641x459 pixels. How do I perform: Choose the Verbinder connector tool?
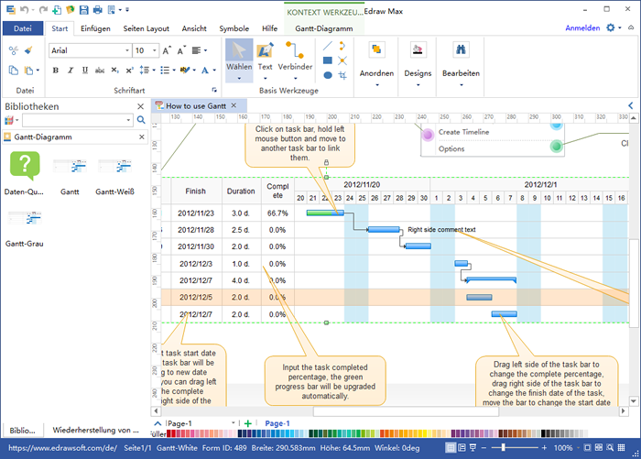coord(295,50)
